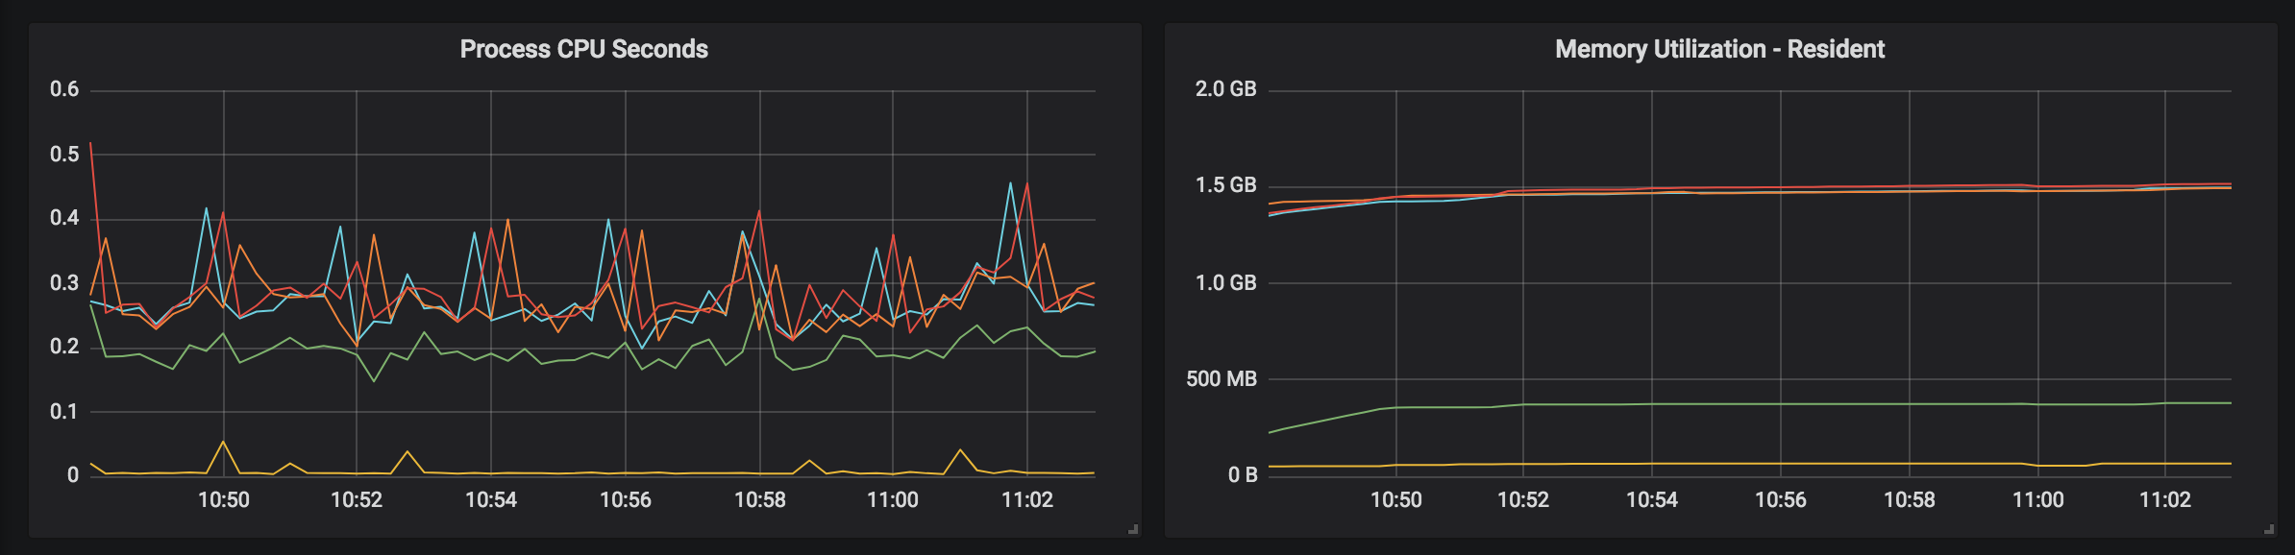Click the 0.6 y-axis label in CPU panel
Screen dimensions: 2295x555
pos(64,89)
